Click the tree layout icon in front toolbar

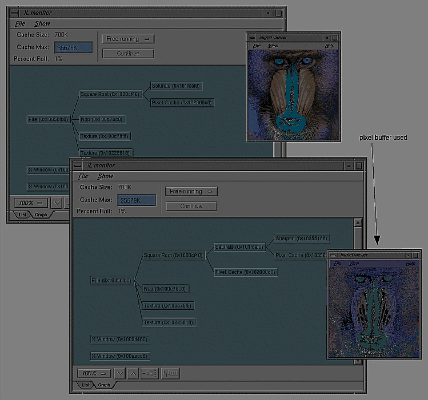pyautogui.click(x=149, y=373)
